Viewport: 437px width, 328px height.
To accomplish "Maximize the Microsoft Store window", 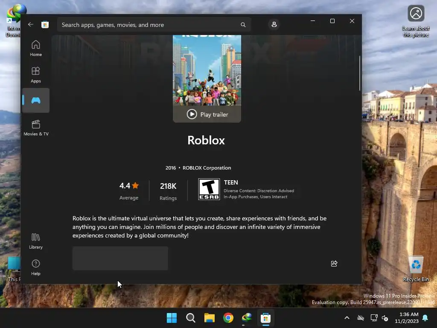I will pos(332,21).
